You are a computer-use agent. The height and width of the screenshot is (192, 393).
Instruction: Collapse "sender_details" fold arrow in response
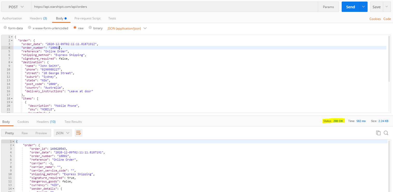(x=13, y=189)
